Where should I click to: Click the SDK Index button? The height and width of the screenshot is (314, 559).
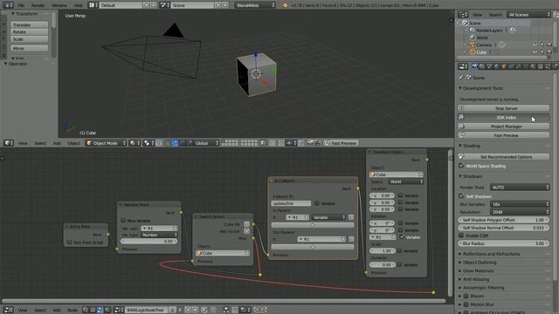tap(504, 117)
